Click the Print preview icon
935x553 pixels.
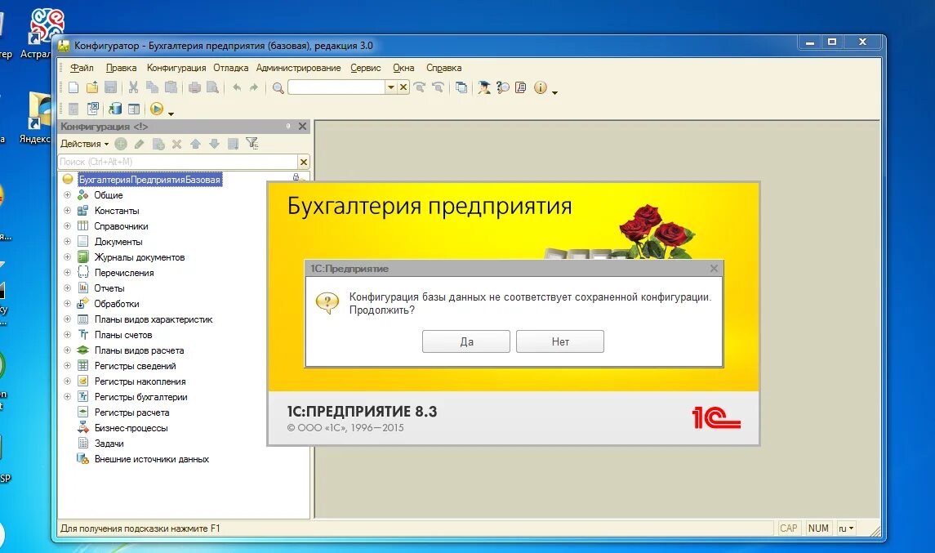click(x=213, y=87)
